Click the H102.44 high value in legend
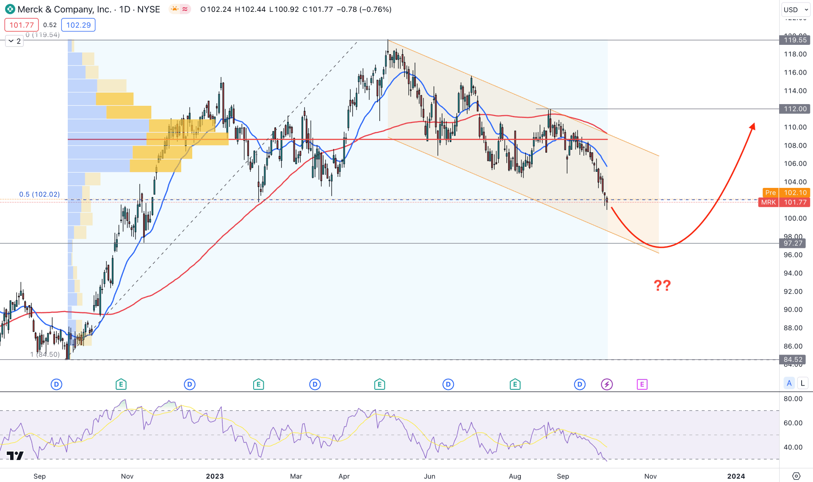 250,9
